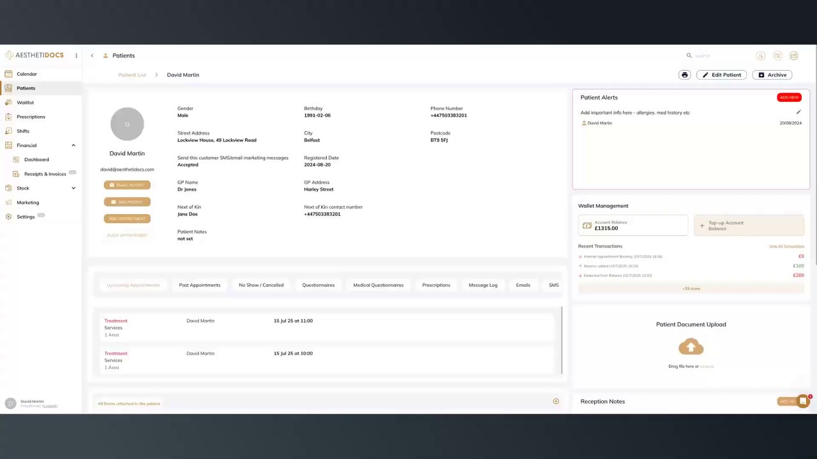
Task: Go to Prescriptions in sidebar
Action: click(x=31, y=117)
